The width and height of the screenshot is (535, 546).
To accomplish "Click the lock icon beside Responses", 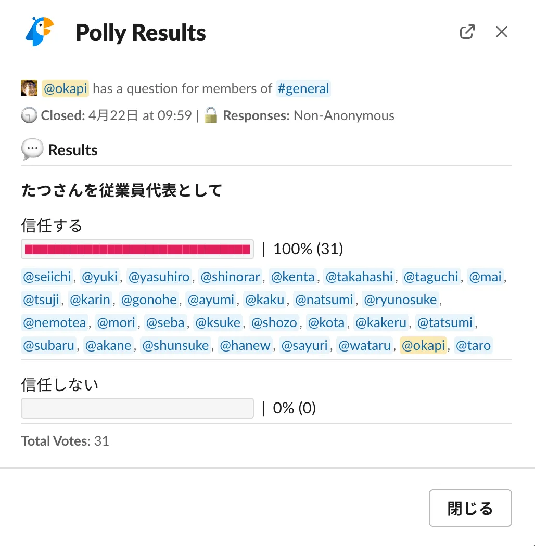I will coord(211,115).
